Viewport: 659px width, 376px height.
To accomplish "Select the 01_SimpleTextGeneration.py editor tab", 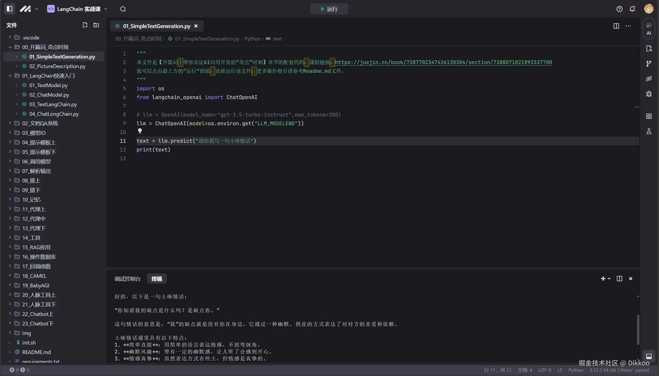I will (x=156, y=26).
